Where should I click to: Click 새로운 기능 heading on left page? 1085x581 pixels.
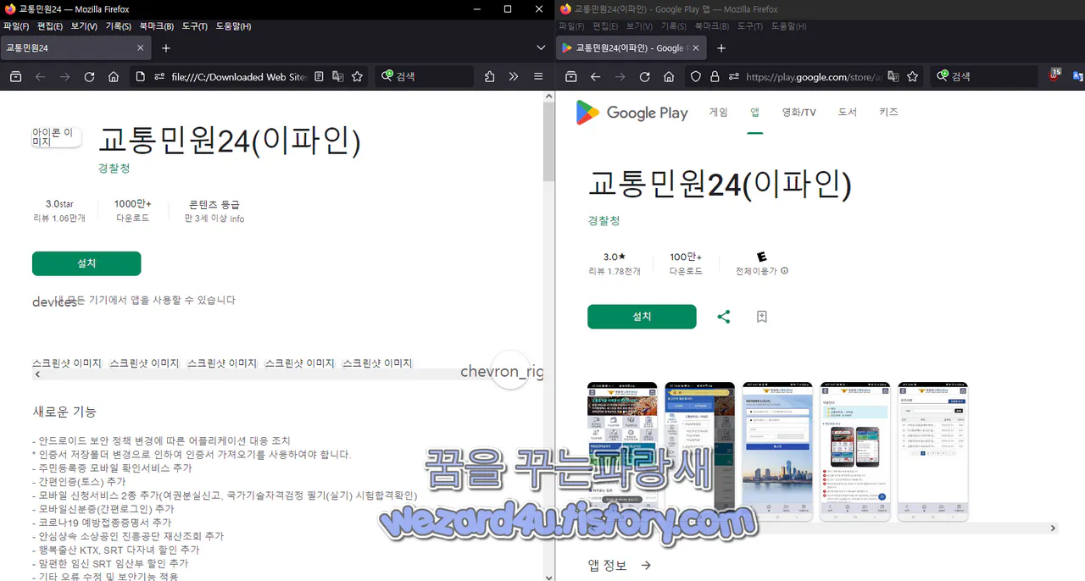coord(64,412)
